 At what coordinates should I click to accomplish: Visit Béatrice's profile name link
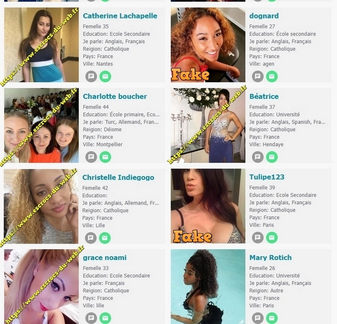(264, 97)
